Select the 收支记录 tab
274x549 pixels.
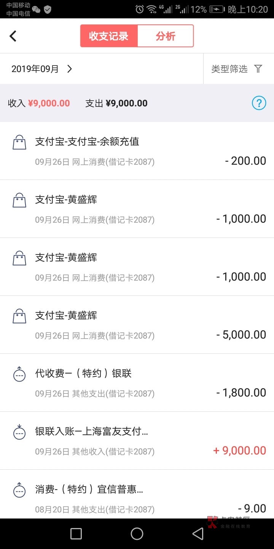pyautogui.click(x=109, y=36)
